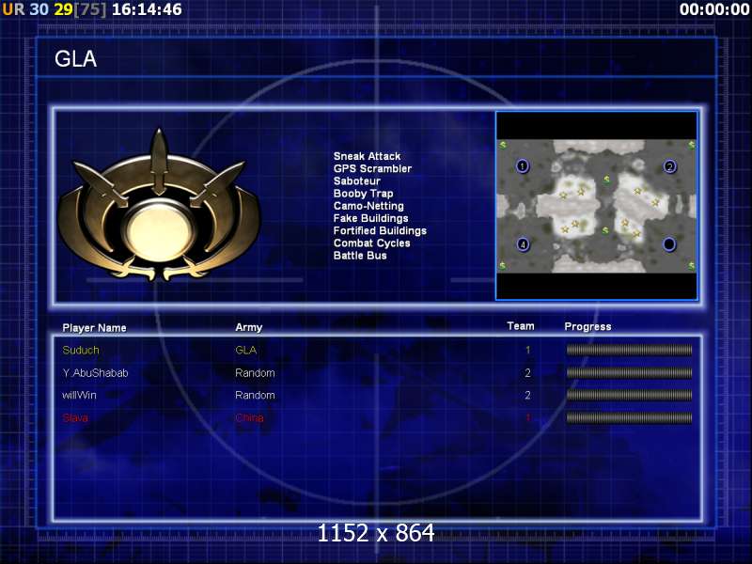Click willWin's Random army entry
The height and width of the screenshot is (564, 752).
[255, 395]
